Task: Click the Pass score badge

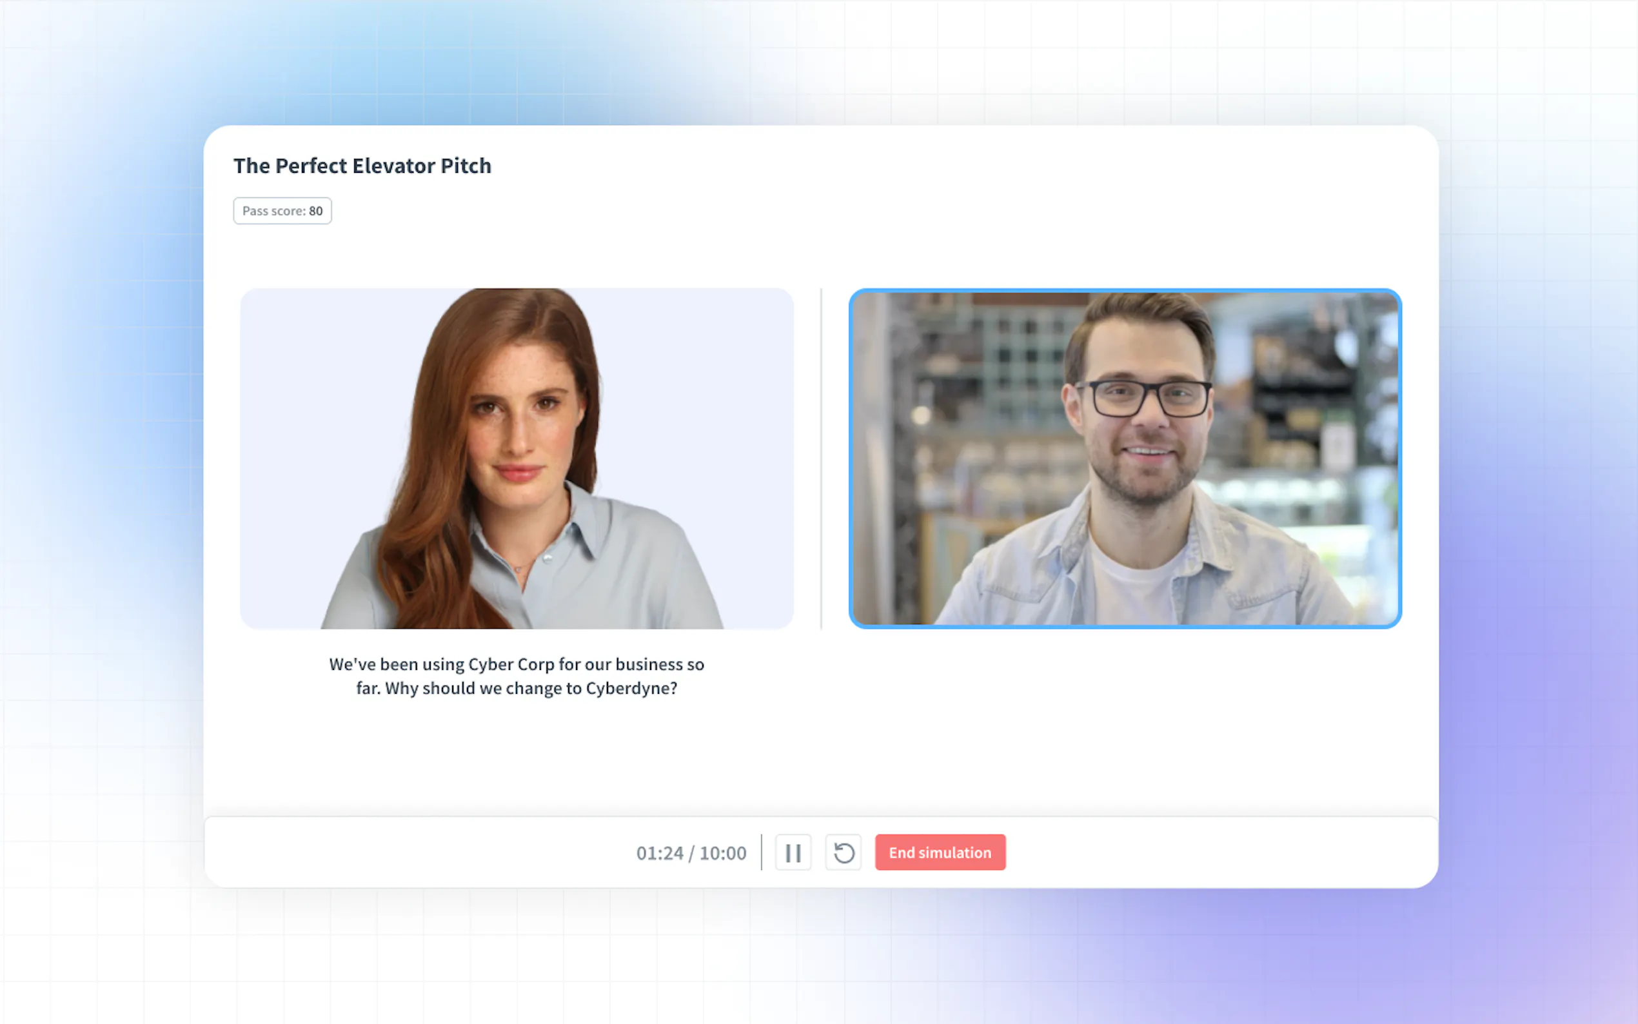Action: (x=282, y=211)
